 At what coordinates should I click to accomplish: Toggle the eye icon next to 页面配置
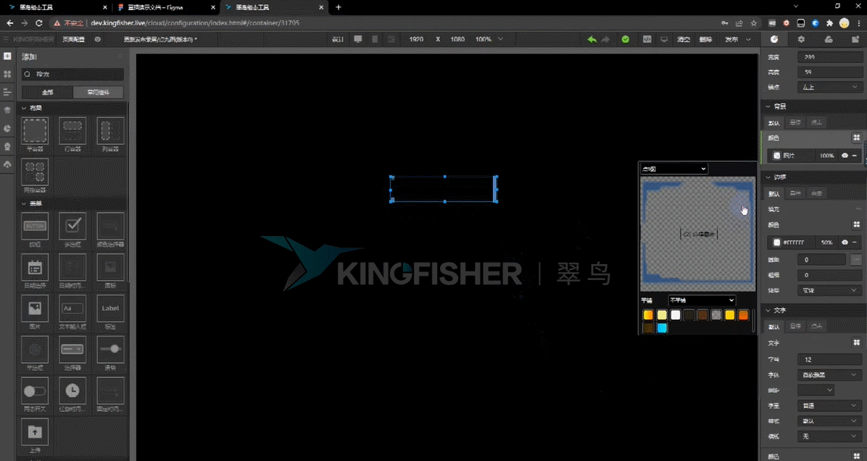(x=98, y=39)
